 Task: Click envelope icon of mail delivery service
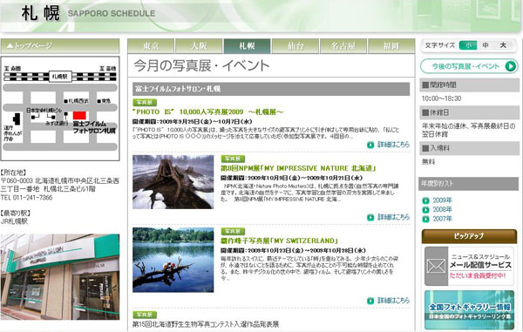pyautogui.click(x=437, y=267)
